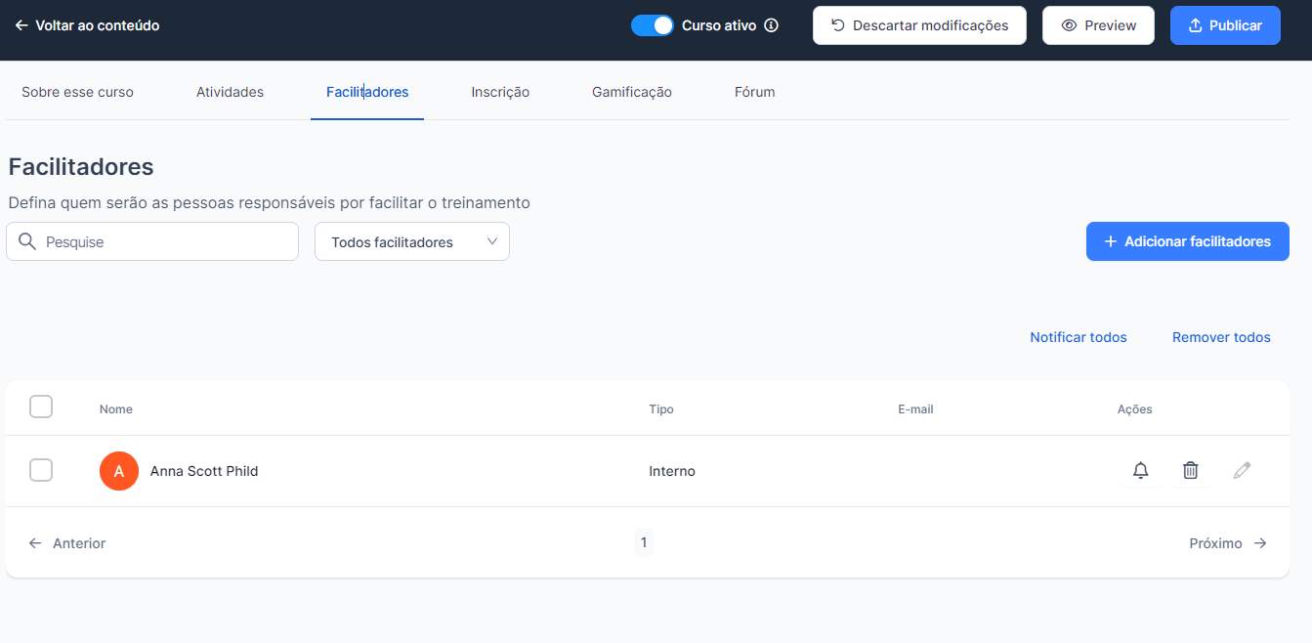Click the bell notify icon for Anna
This screenshot has height=643, width=1312.
[1140, 471]
